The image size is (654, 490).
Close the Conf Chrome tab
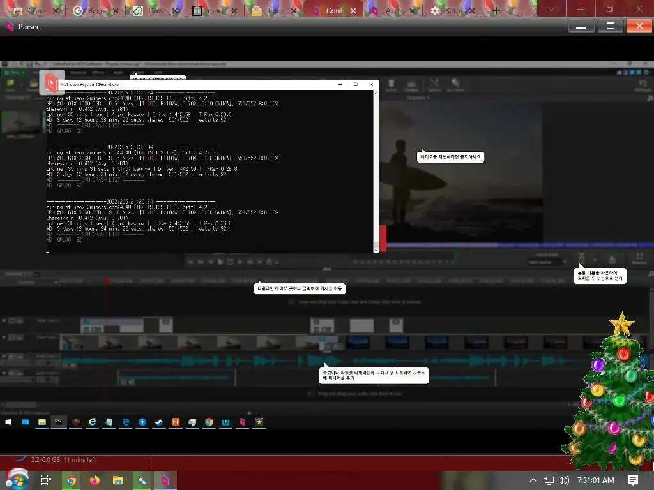point(353,11)
